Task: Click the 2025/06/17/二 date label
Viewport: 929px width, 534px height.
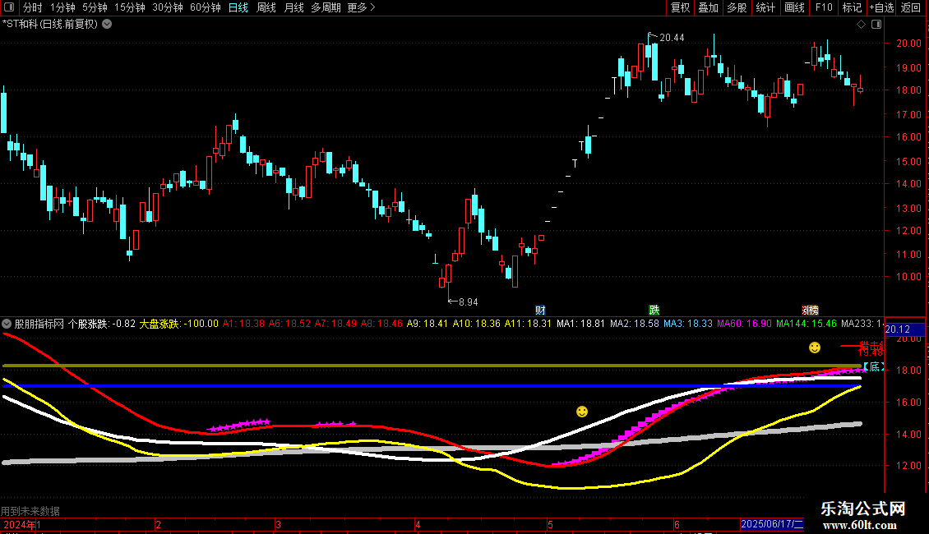Action: coord(773,524)
